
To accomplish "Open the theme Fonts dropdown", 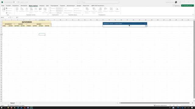I will (9, 11).
